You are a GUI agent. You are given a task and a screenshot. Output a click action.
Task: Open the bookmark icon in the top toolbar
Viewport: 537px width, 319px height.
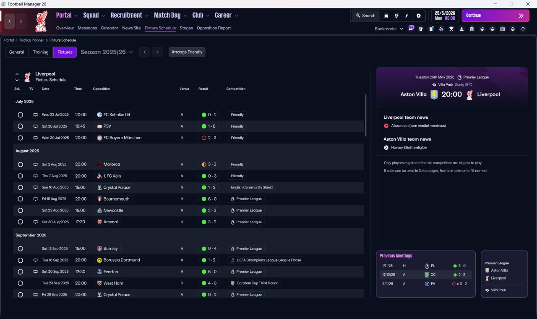[x=386, y=16]
